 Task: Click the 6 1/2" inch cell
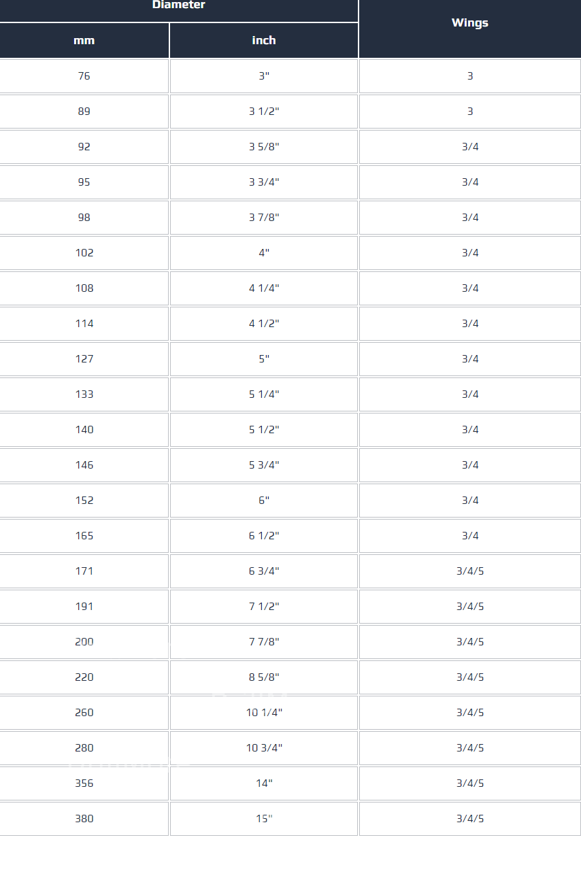coord(264,536)
